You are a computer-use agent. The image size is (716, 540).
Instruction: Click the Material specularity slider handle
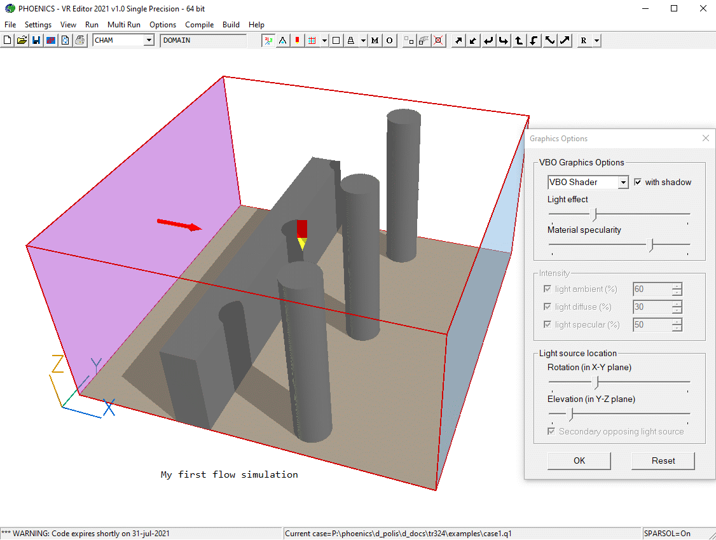pyautogui.click(x=651, y=245)
